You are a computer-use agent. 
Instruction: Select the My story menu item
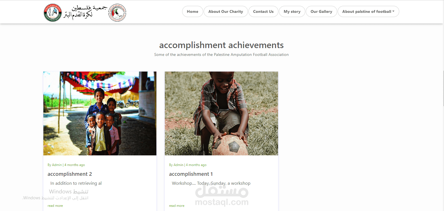coord(292,11)
